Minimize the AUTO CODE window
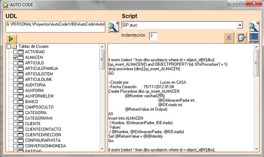264x157 pixels. pyautogui.click(x=232, y=3)
